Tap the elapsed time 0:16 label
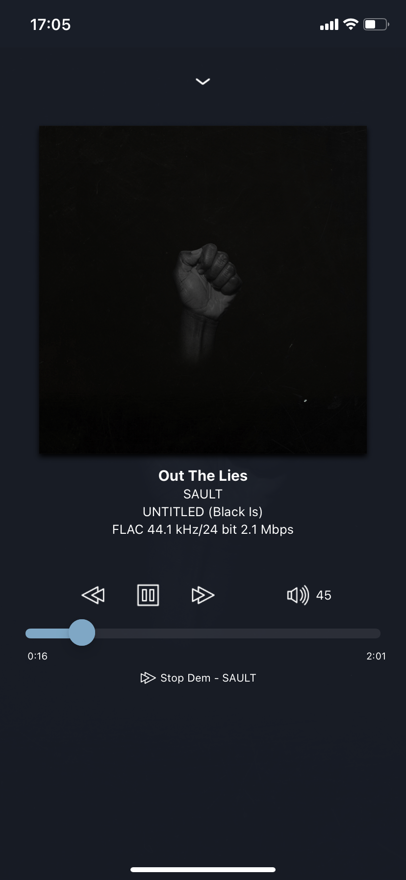Screen dimensions: 406x880 tap(38, 656)
